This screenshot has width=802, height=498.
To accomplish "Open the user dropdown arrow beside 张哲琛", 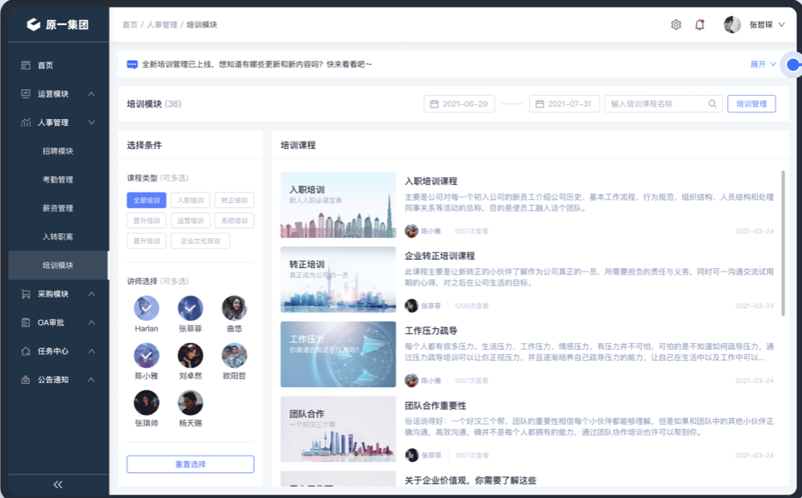I will coord(781,24).
